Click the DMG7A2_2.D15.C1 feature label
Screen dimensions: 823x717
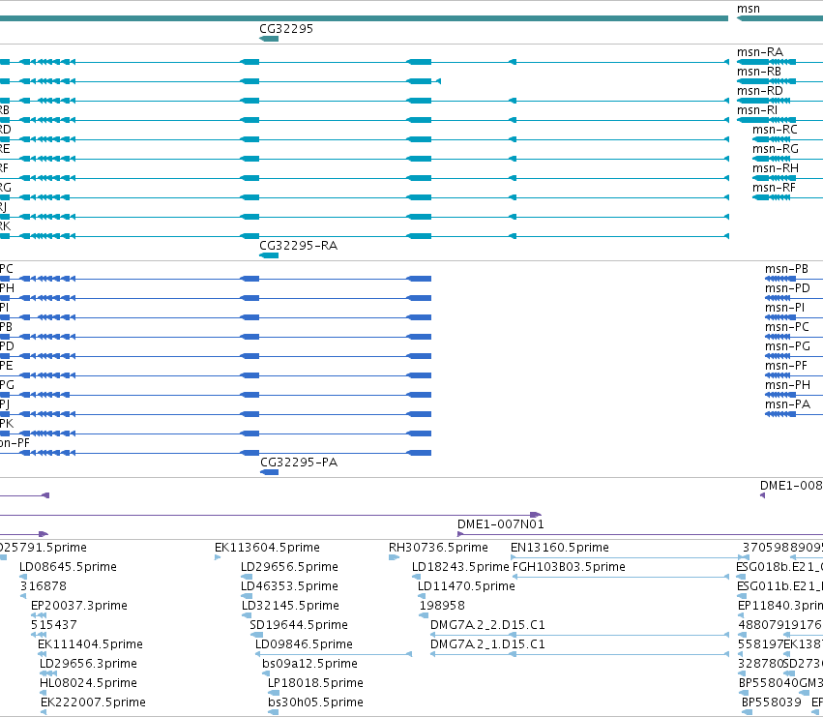click(487, 625)
